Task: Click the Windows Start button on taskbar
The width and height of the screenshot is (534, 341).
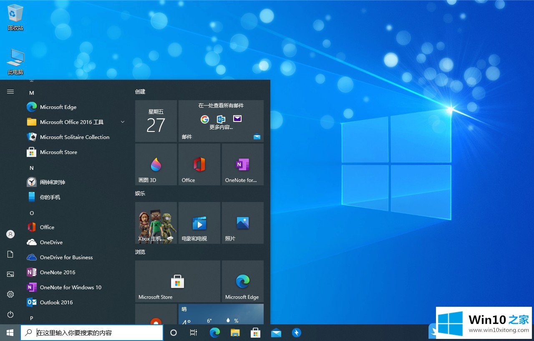Action: click(x=10, y=333)
